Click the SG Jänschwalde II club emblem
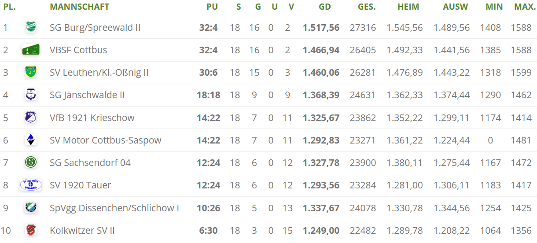 [x=31, y=95]
